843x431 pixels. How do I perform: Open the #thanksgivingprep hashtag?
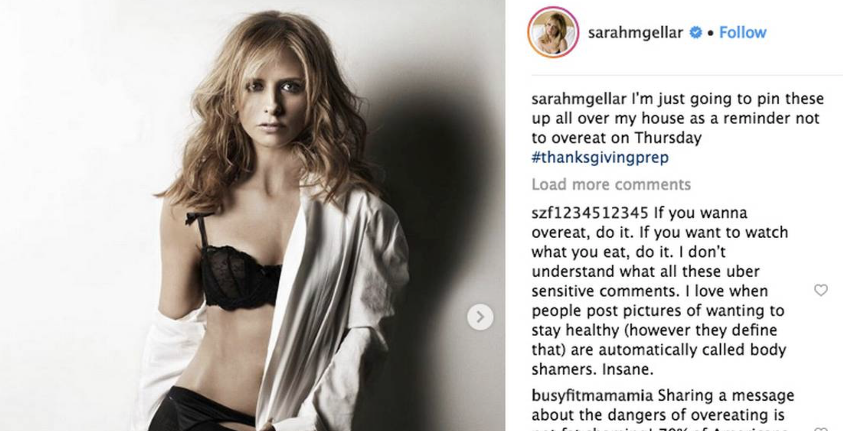pyautogui.click(x=600, y=157)
